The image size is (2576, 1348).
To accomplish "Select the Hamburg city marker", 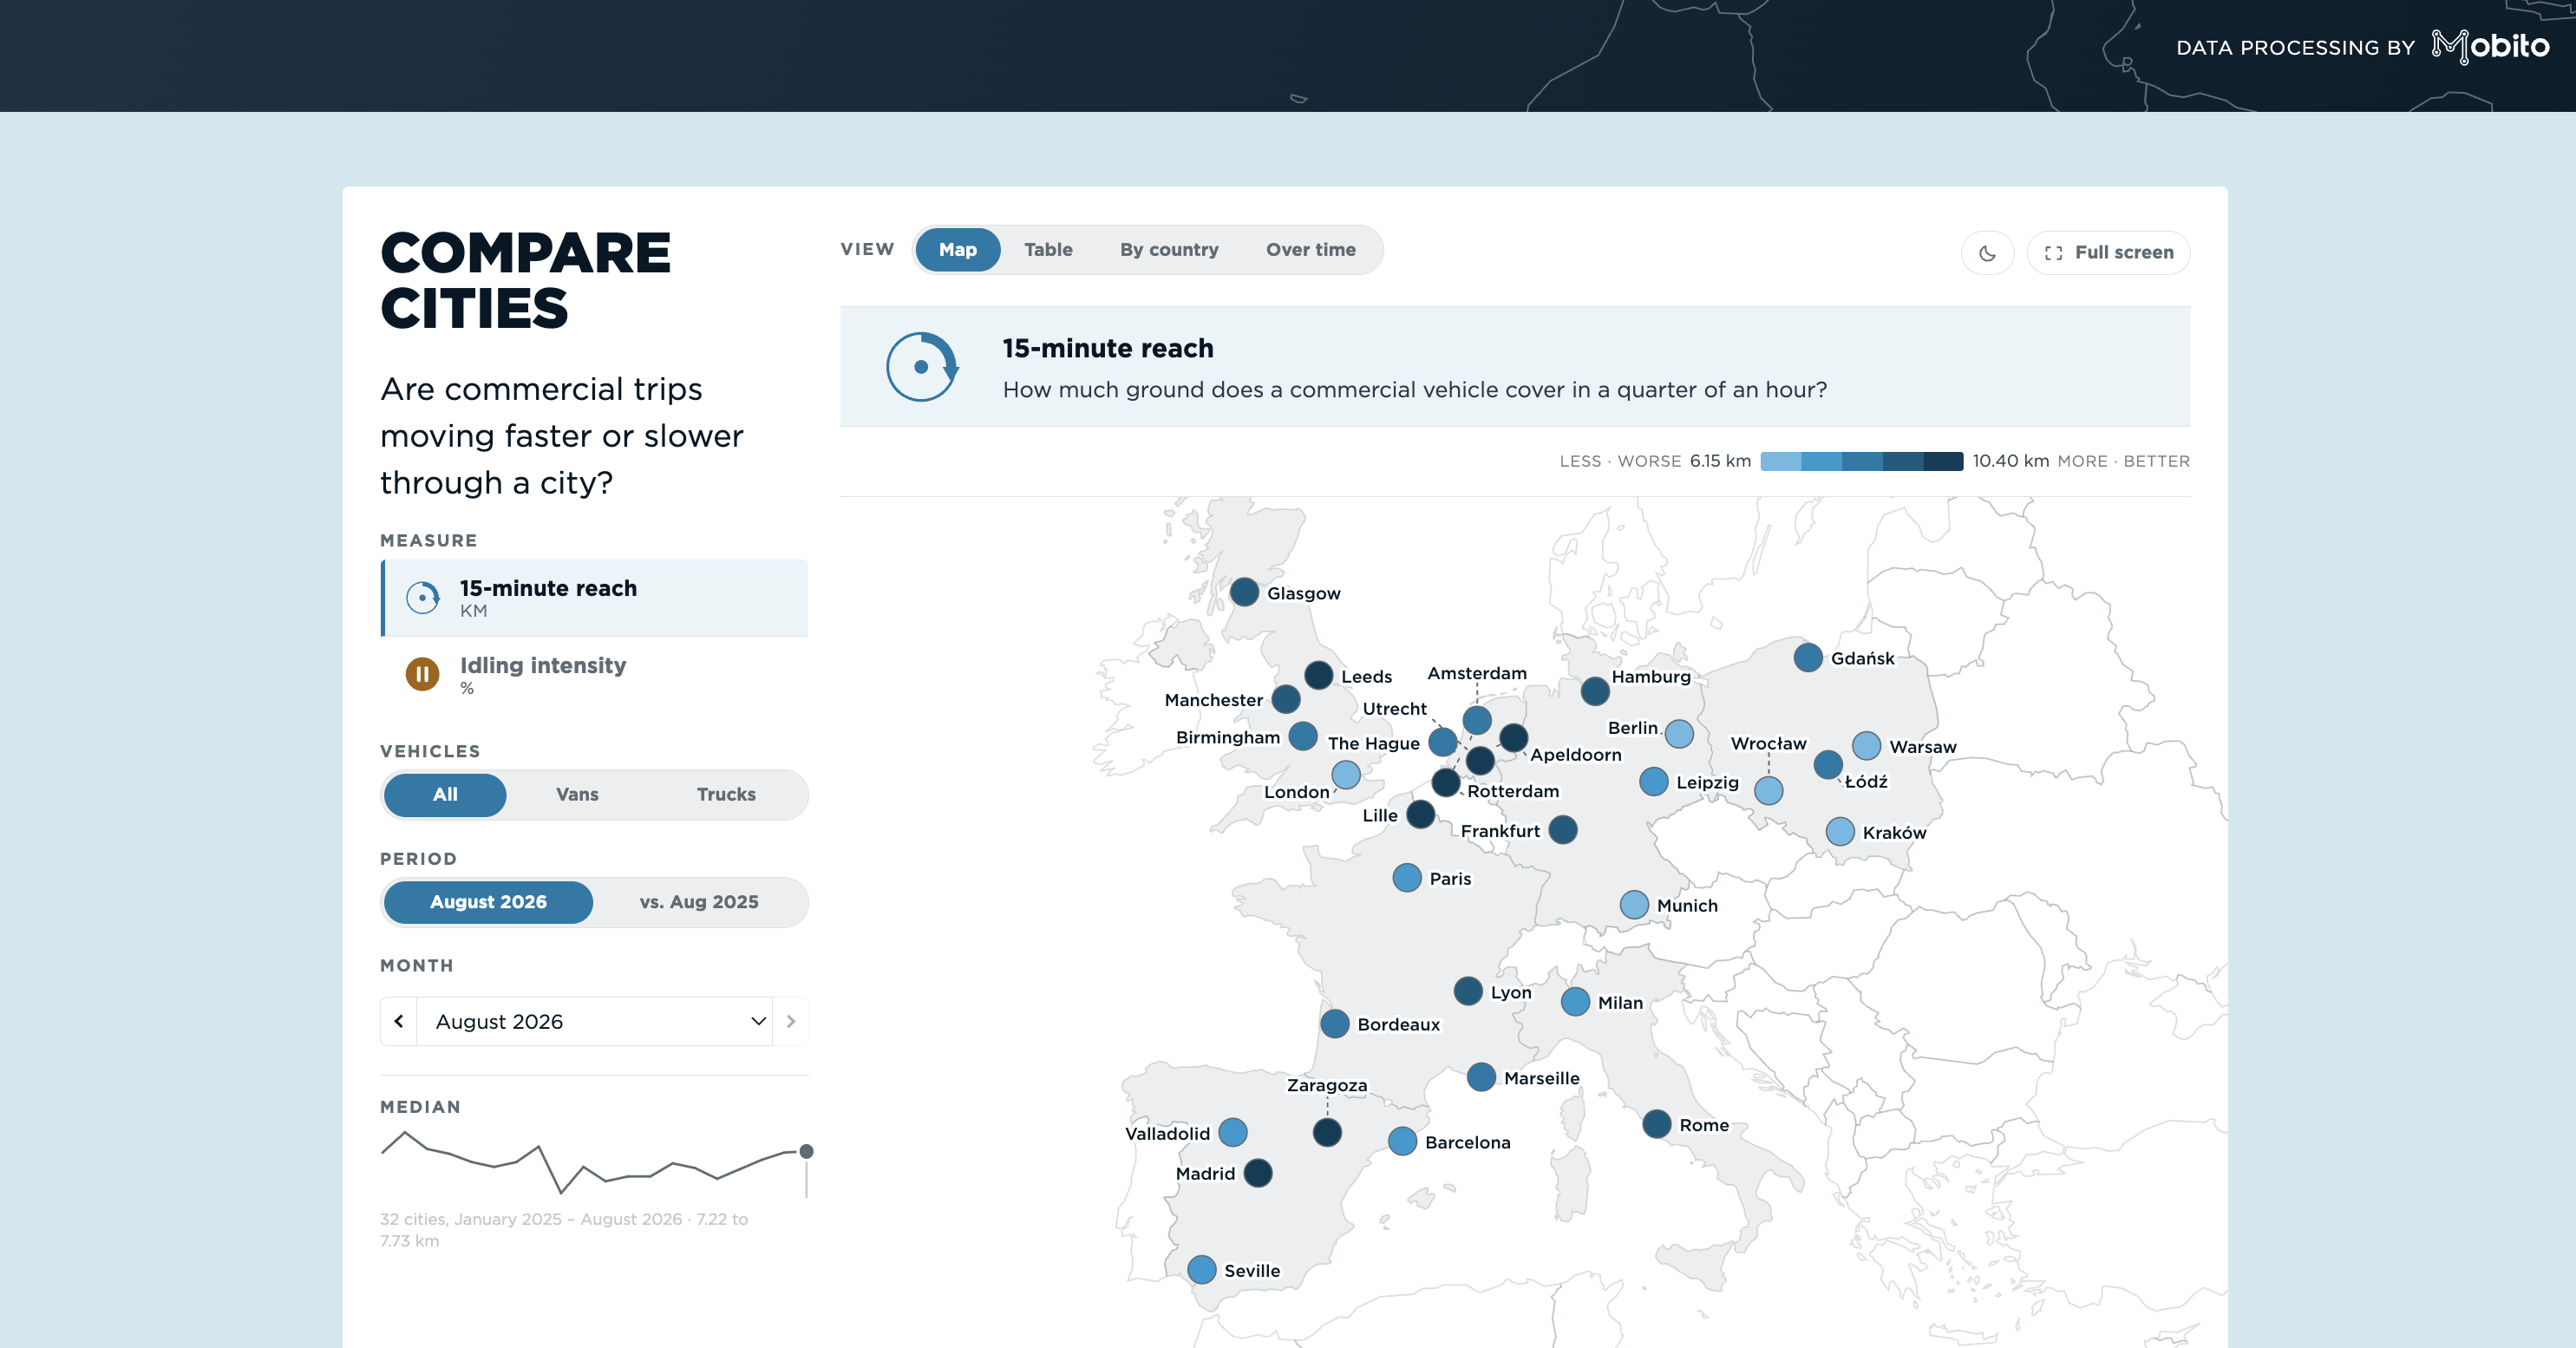I will point(1595,691).
